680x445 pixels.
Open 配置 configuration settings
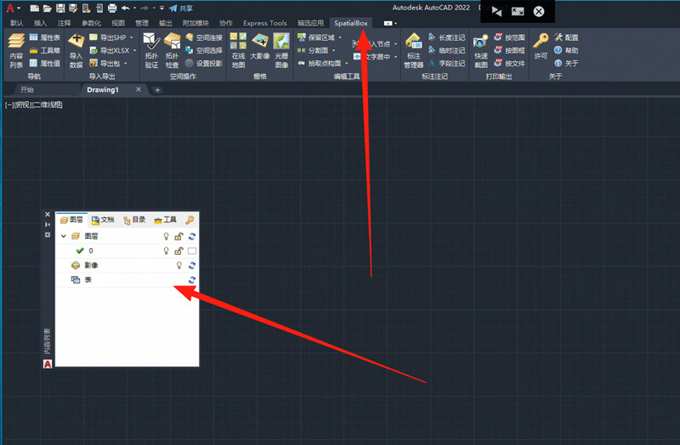566,37
